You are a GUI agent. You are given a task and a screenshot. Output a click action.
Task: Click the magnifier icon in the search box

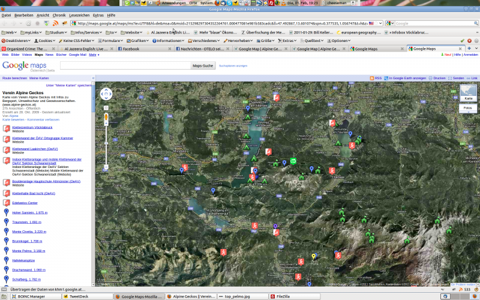tap(476, 23)
